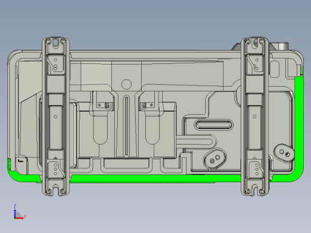The height and width of the screenshot is (233, 311).
Task: Select the horizontal oblong slot on the right
Action: click(214, 125)
